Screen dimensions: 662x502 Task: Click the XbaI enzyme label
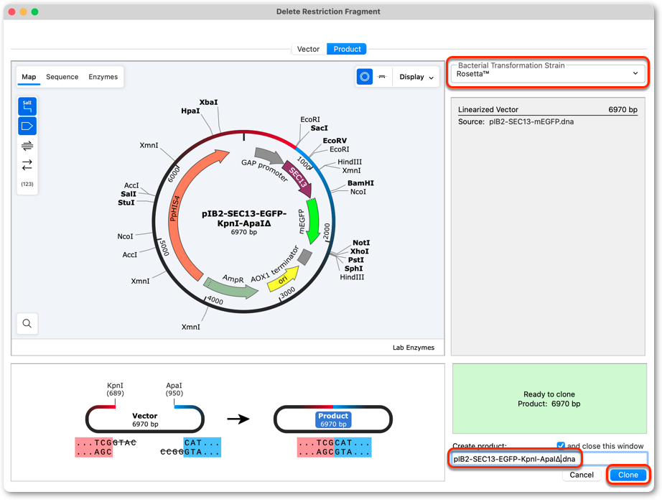tap(208, 102)
